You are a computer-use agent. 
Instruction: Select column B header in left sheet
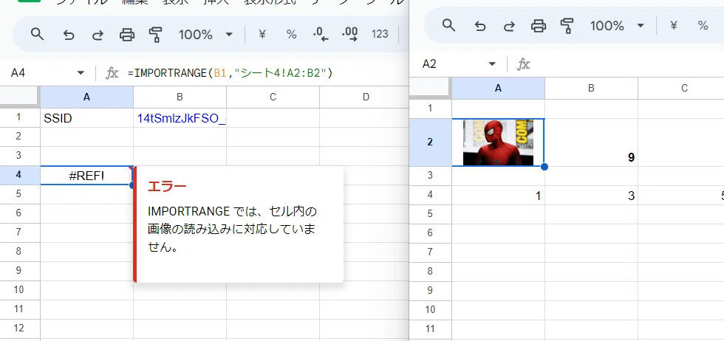(x=180, y=97)
